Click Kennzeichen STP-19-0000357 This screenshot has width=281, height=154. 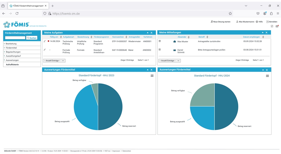click(119, 41)
